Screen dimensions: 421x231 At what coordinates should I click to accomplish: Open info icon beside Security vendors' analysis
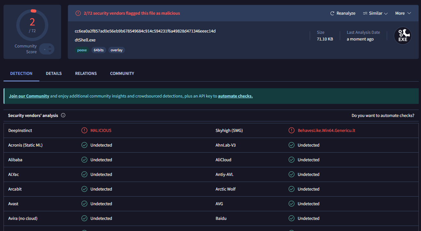(63, 115)
